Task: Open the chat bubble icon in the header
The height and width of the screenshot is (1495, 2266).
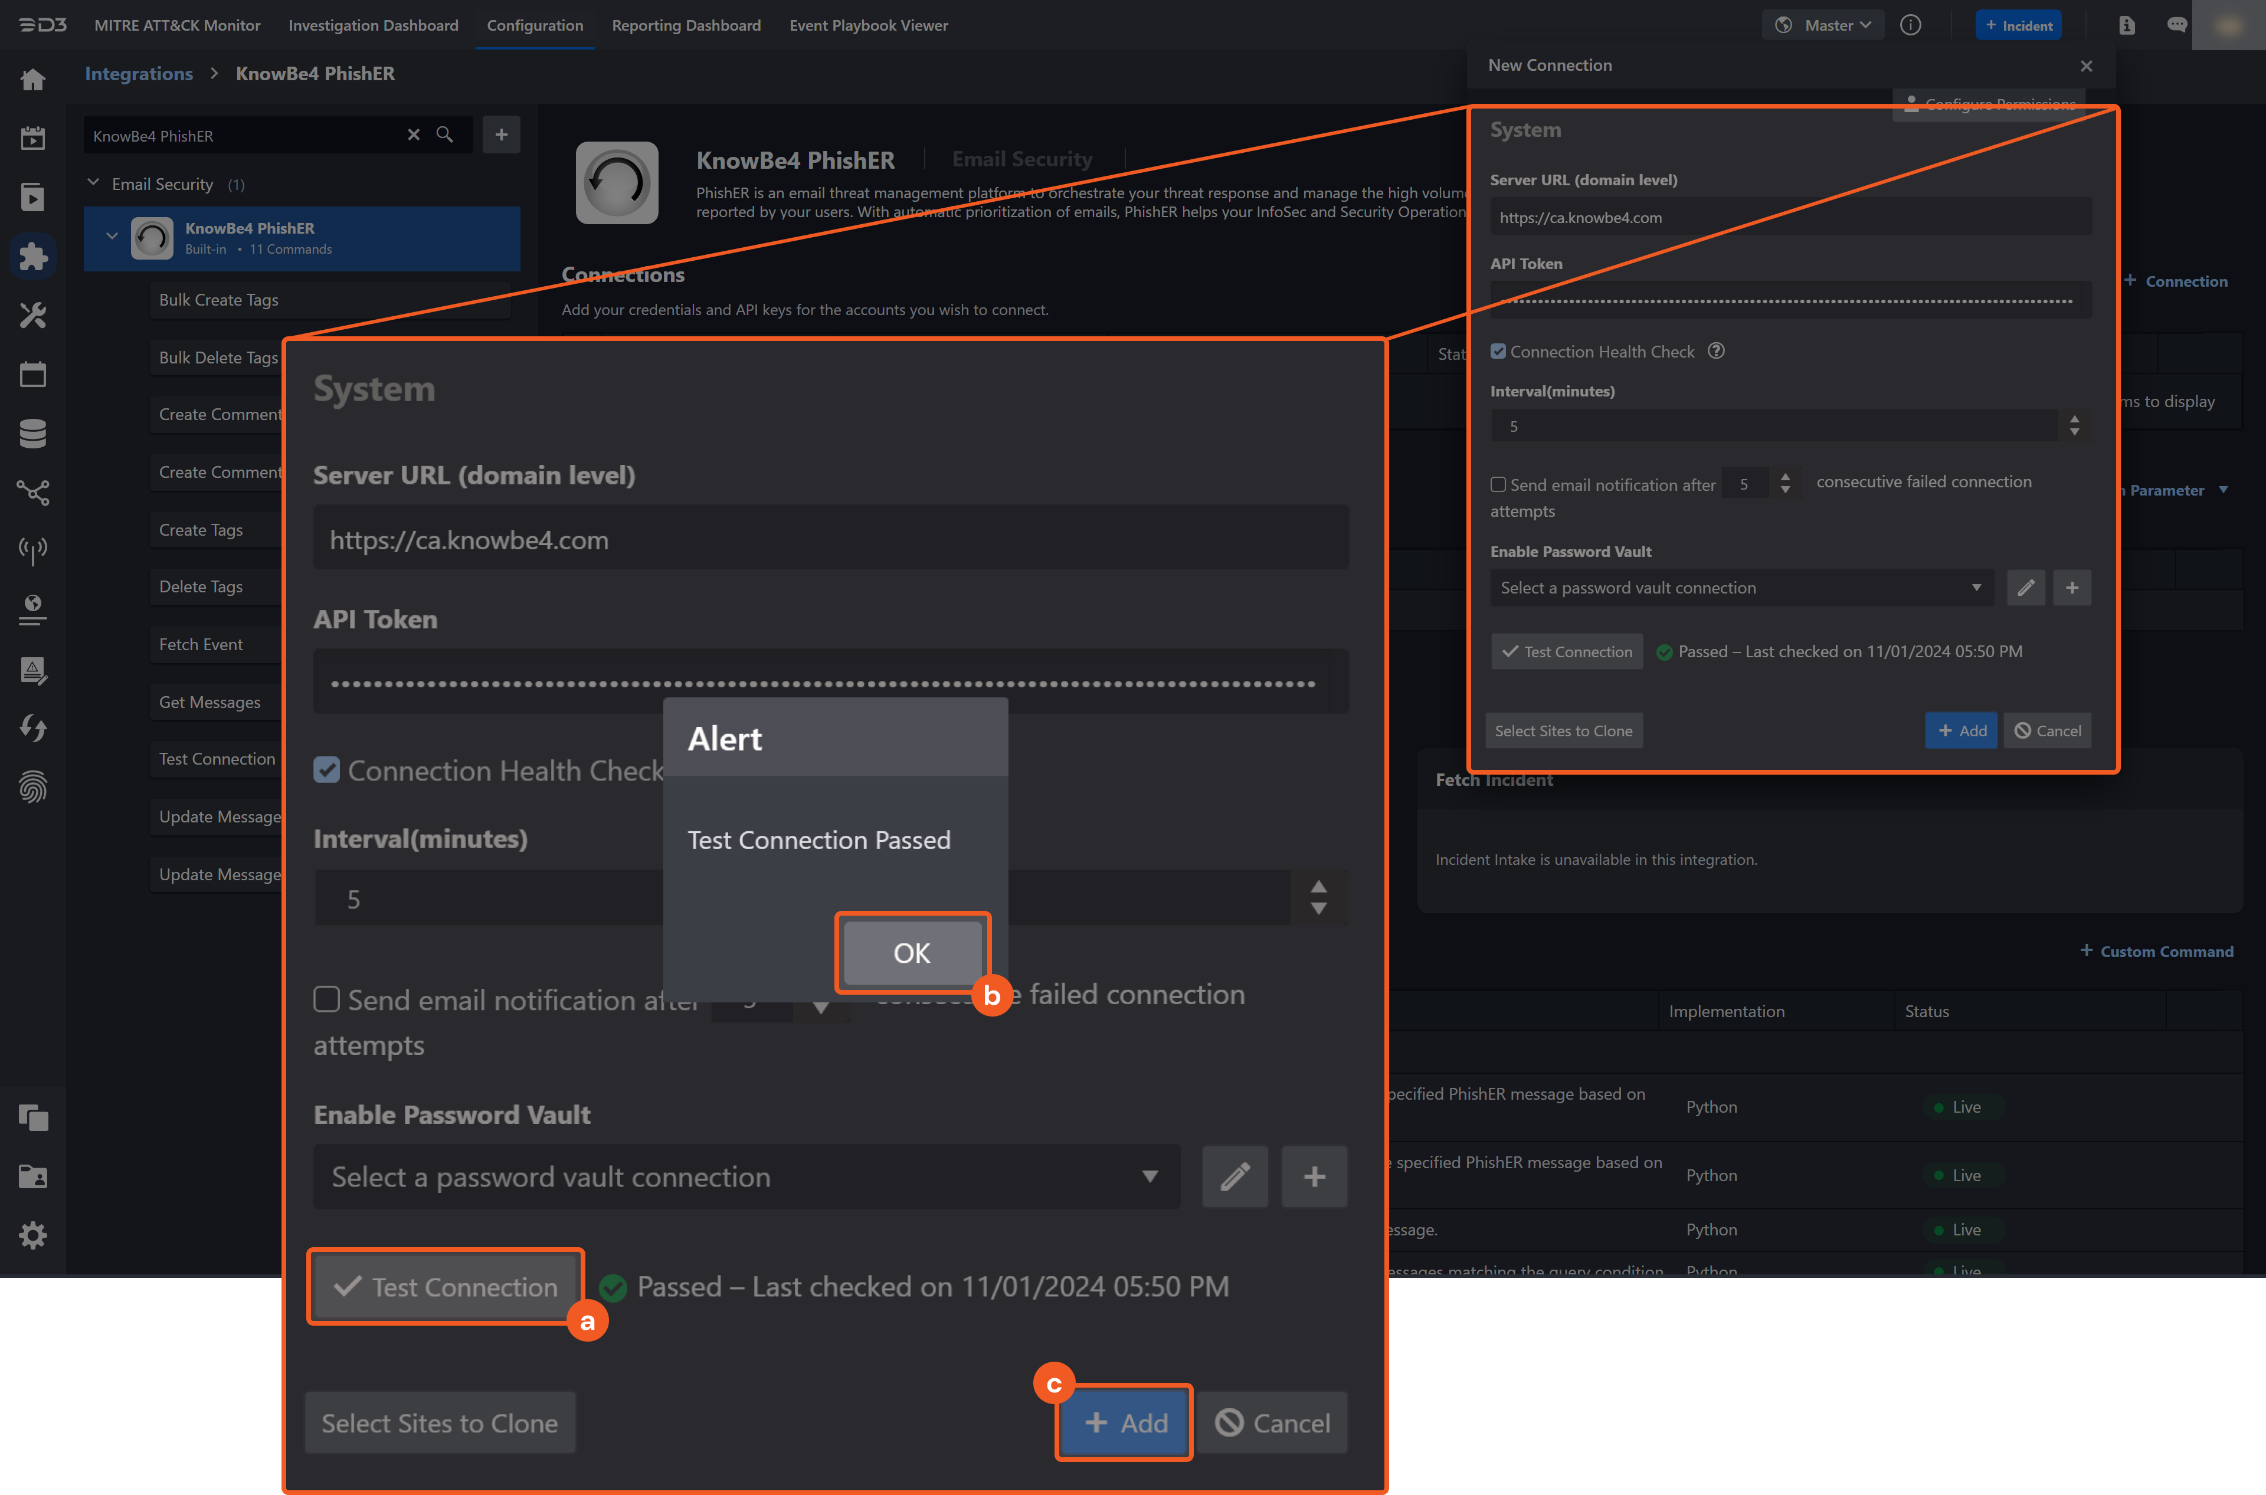Action: pyautogui.click(x=2177, y=25)
